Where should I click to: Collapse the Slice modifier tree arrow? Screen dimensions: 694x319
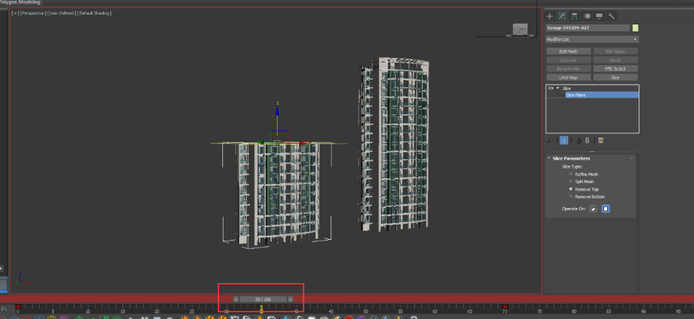pyautogui.click(x=558, y=89)
